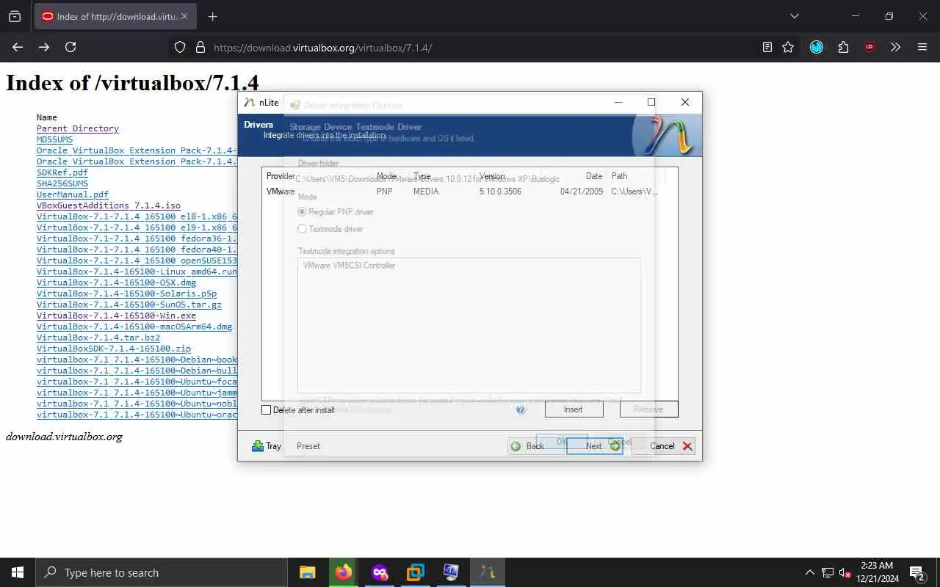Viewport: 940px width, 587px height.
Task: Click the blue circular extension icon
Action: [817, 47]
